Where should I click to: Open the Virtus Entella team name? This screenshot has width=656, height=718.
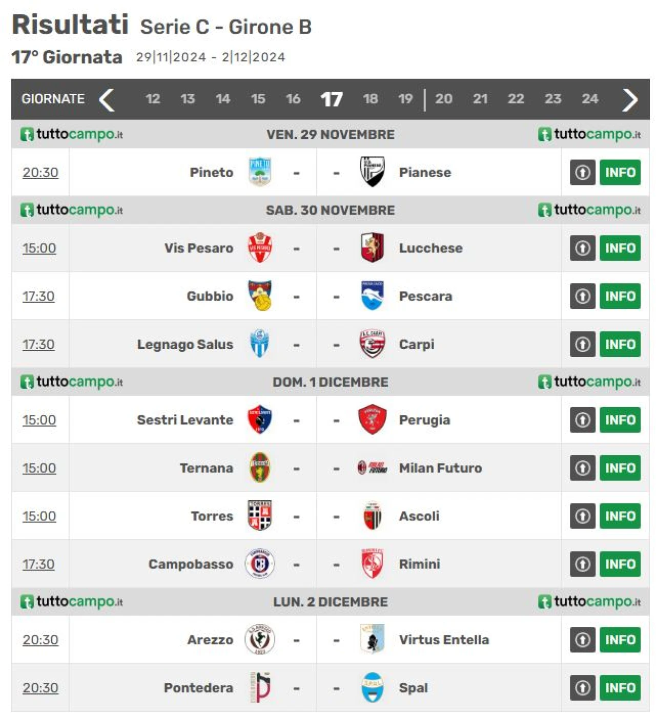click(x=444, y=640)
